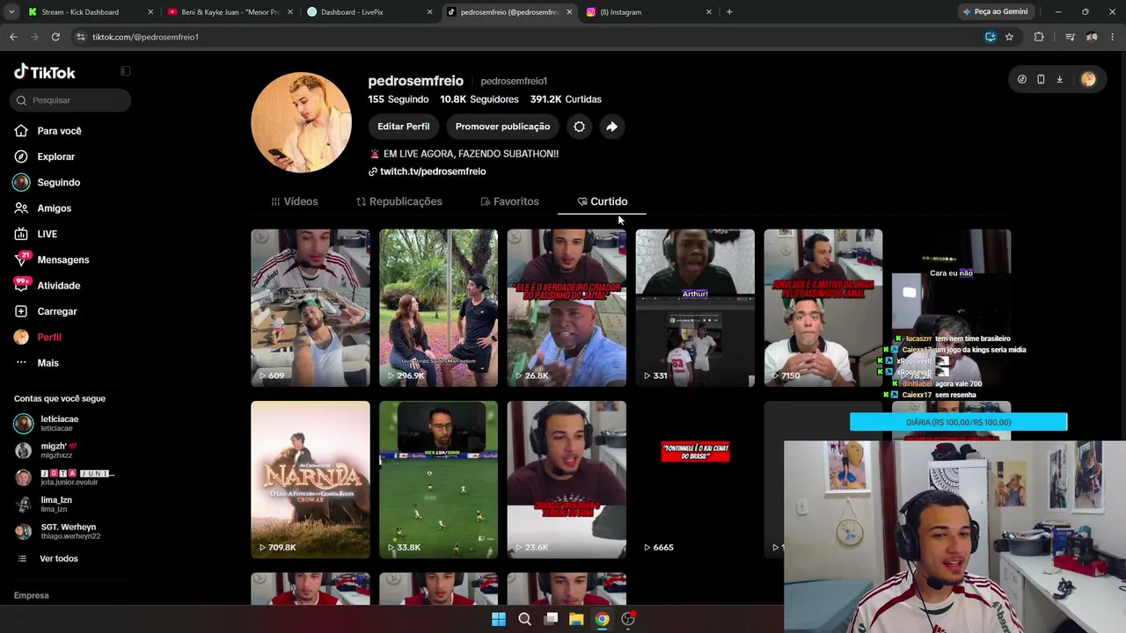This screenshot has height=633, width=1126.
Task: Open the lima_lzn followed account
Action: 44,504
